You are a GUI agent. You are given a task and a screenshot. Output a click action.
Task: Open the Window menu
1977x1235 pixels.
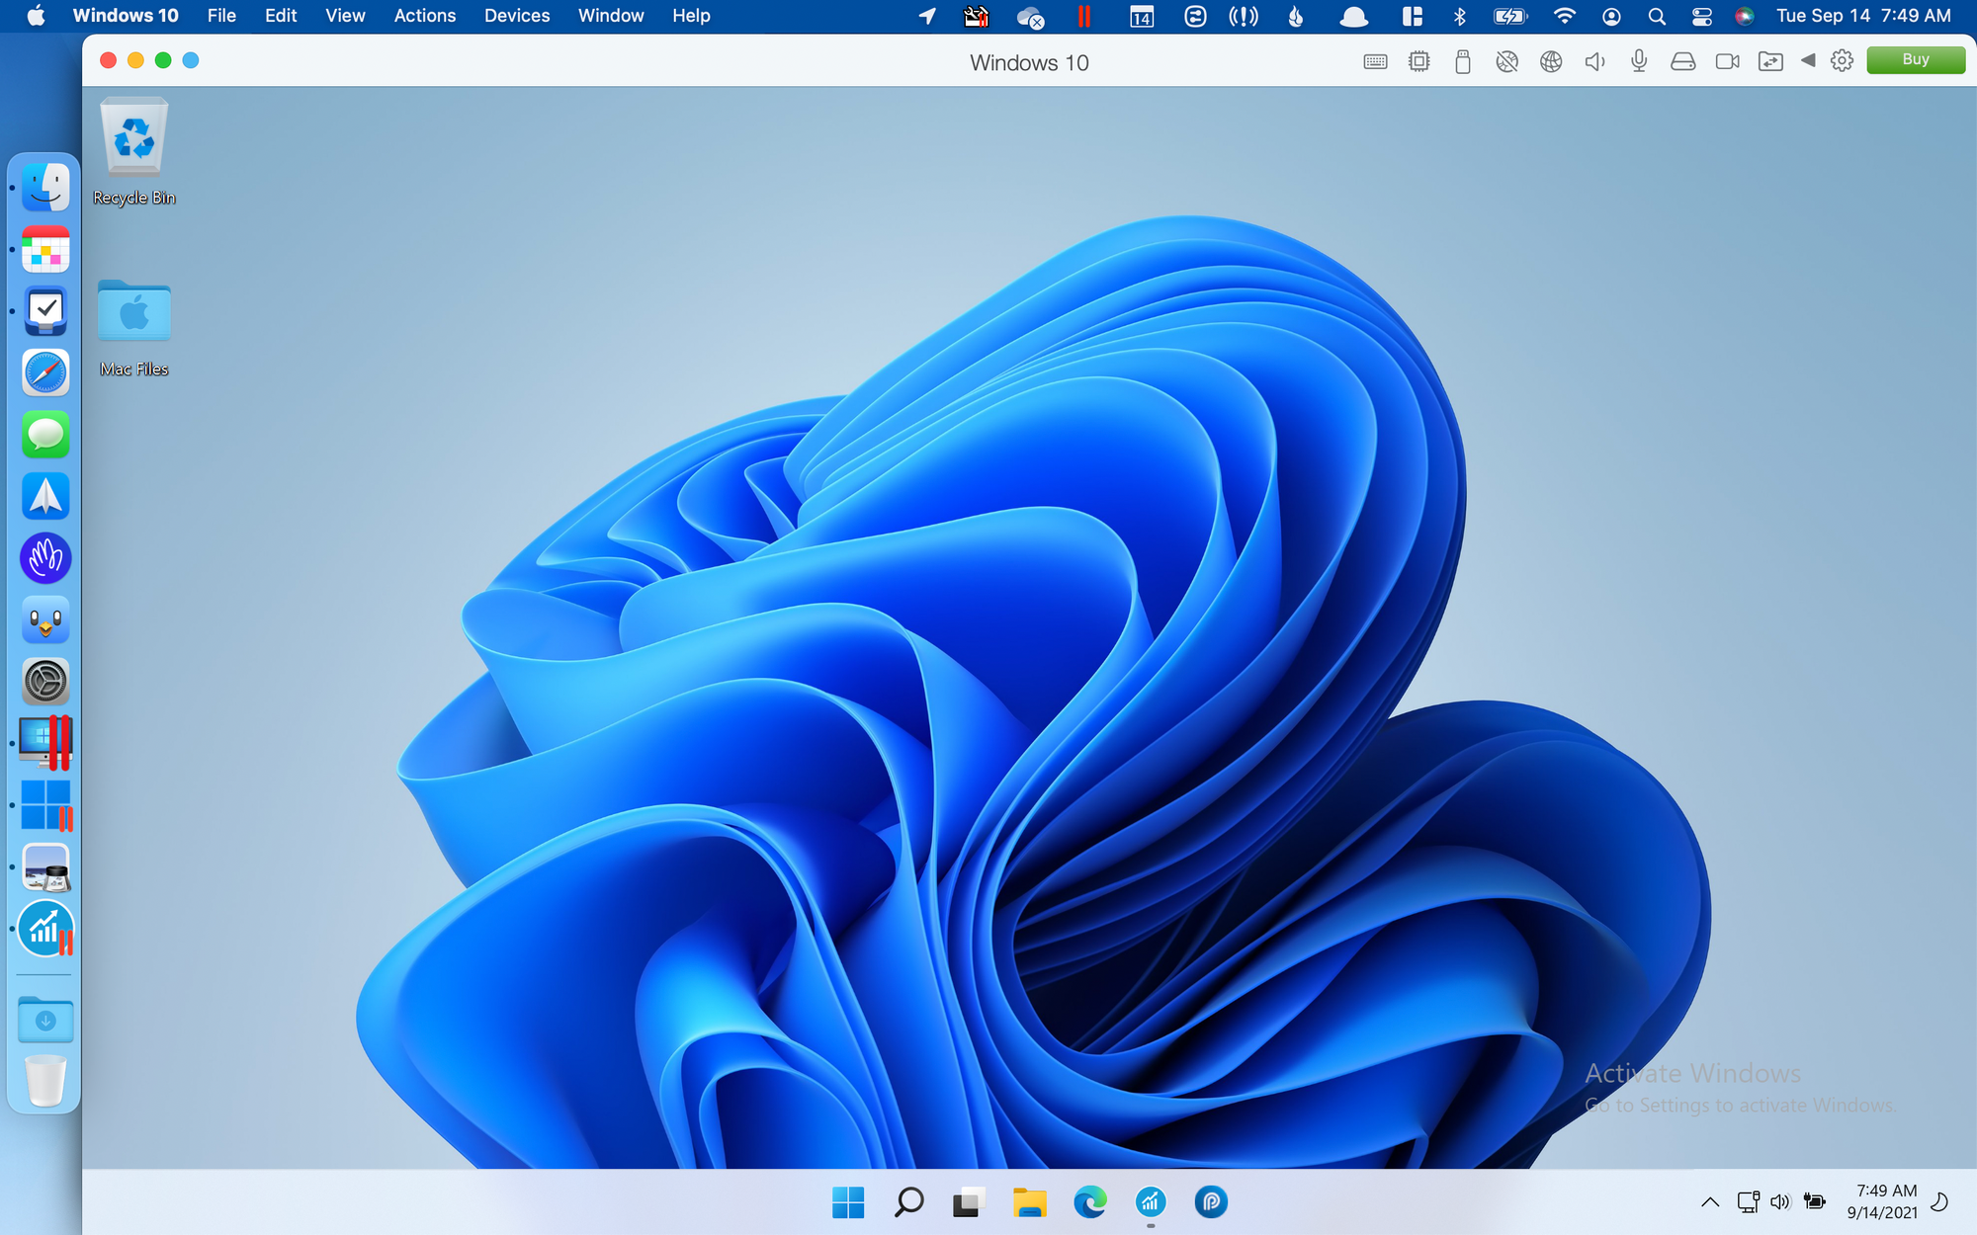click(x=611, y=16)
